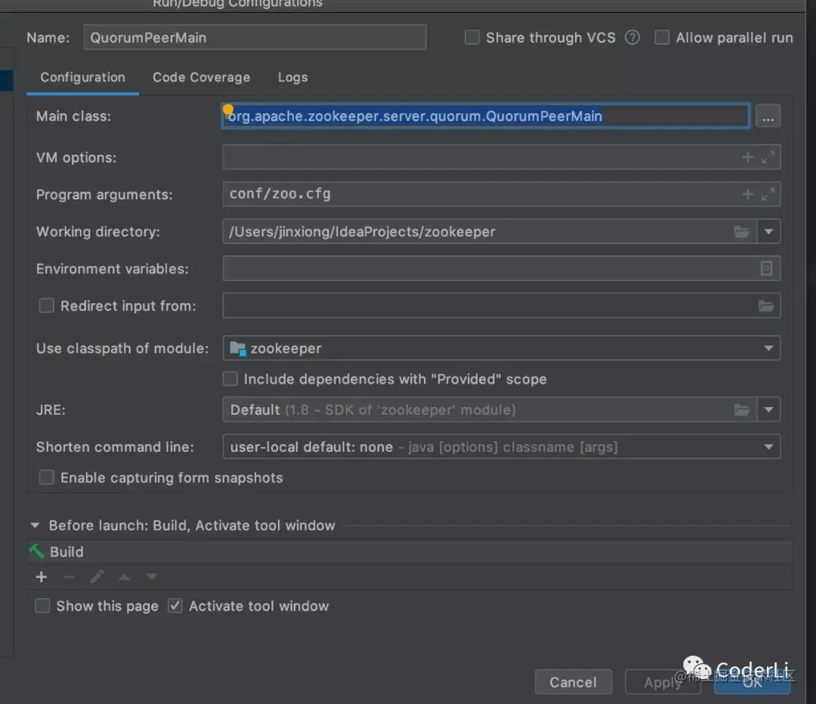Browse file for Redirect input from

tap(765, 306)
